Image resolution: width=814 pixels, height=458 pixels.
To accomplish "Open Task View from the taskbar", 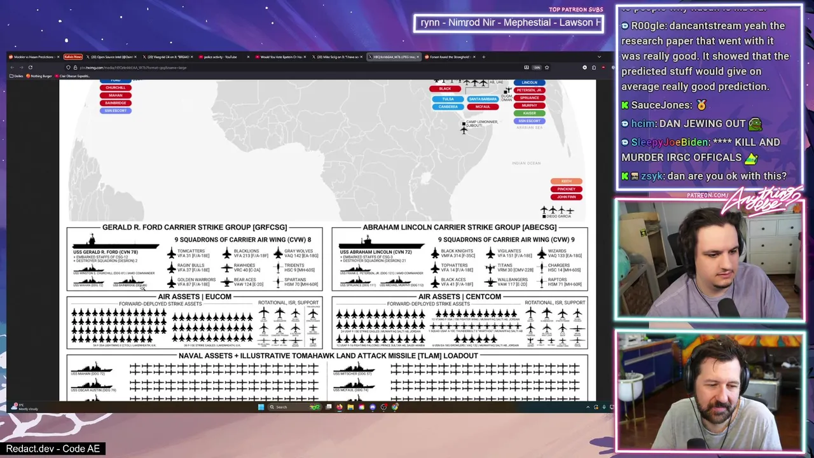I will [328, 407].
